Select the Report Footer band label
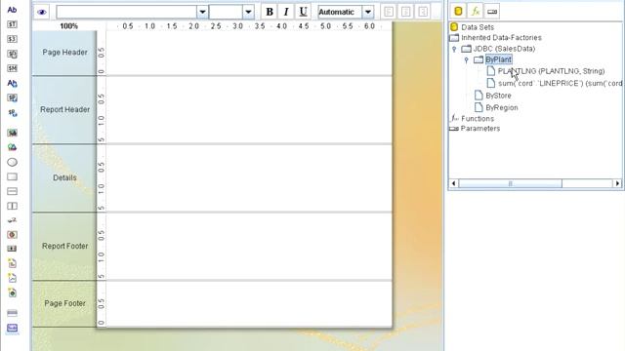625x351 pixels. click(x=65, y=246)
